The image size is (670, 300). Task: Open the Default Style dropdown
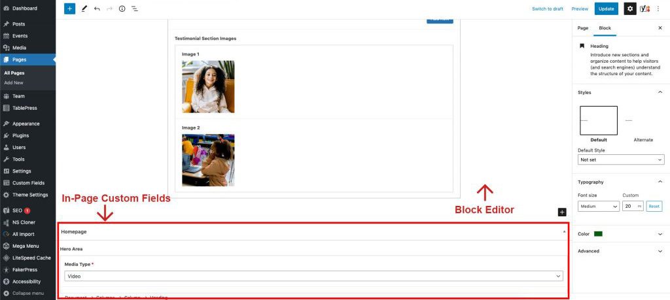pyautogui.click(x=621, y=159)
